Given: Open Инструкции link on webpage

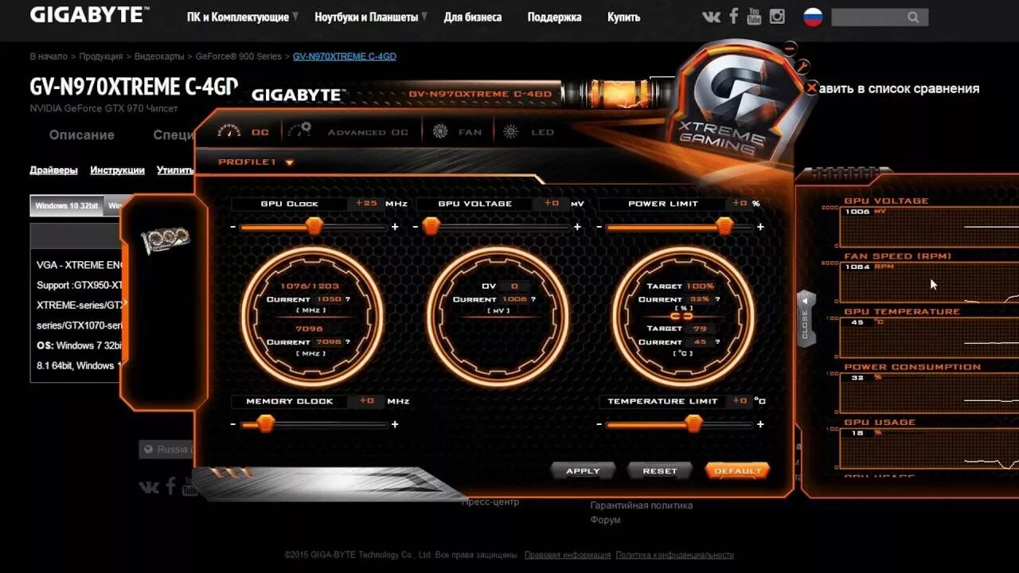Looking at the screenshot, I should pyautogui.click(x=117, y=170).
